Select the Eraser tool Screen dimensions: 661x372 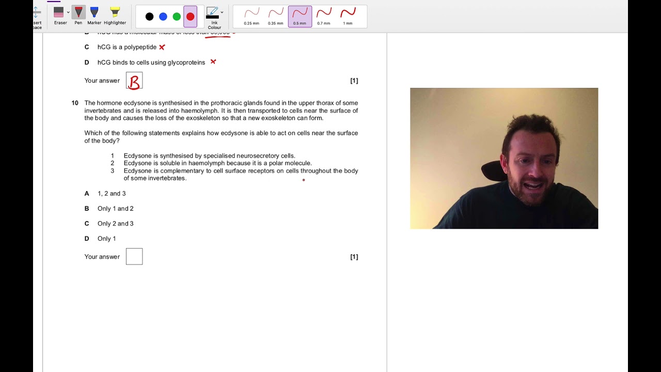click(x=60, y=16)
